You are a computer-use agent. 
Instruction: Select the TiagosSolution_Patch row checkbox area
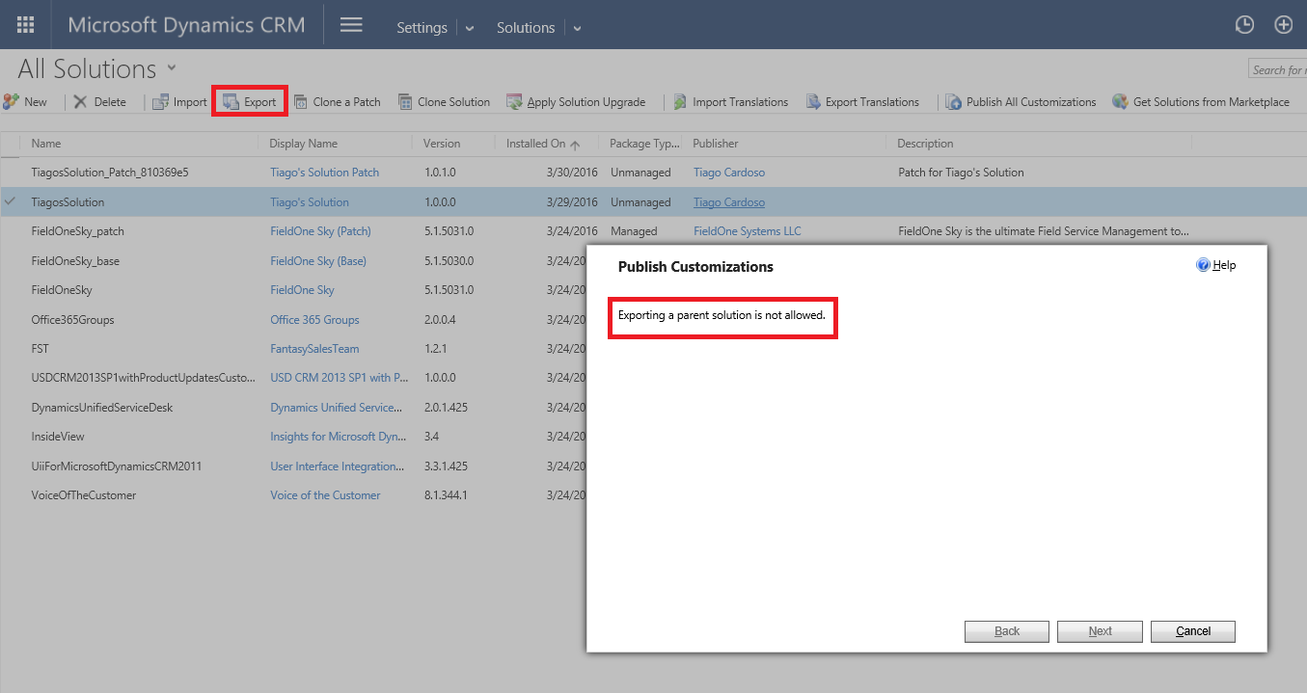(x=11, y=173)
